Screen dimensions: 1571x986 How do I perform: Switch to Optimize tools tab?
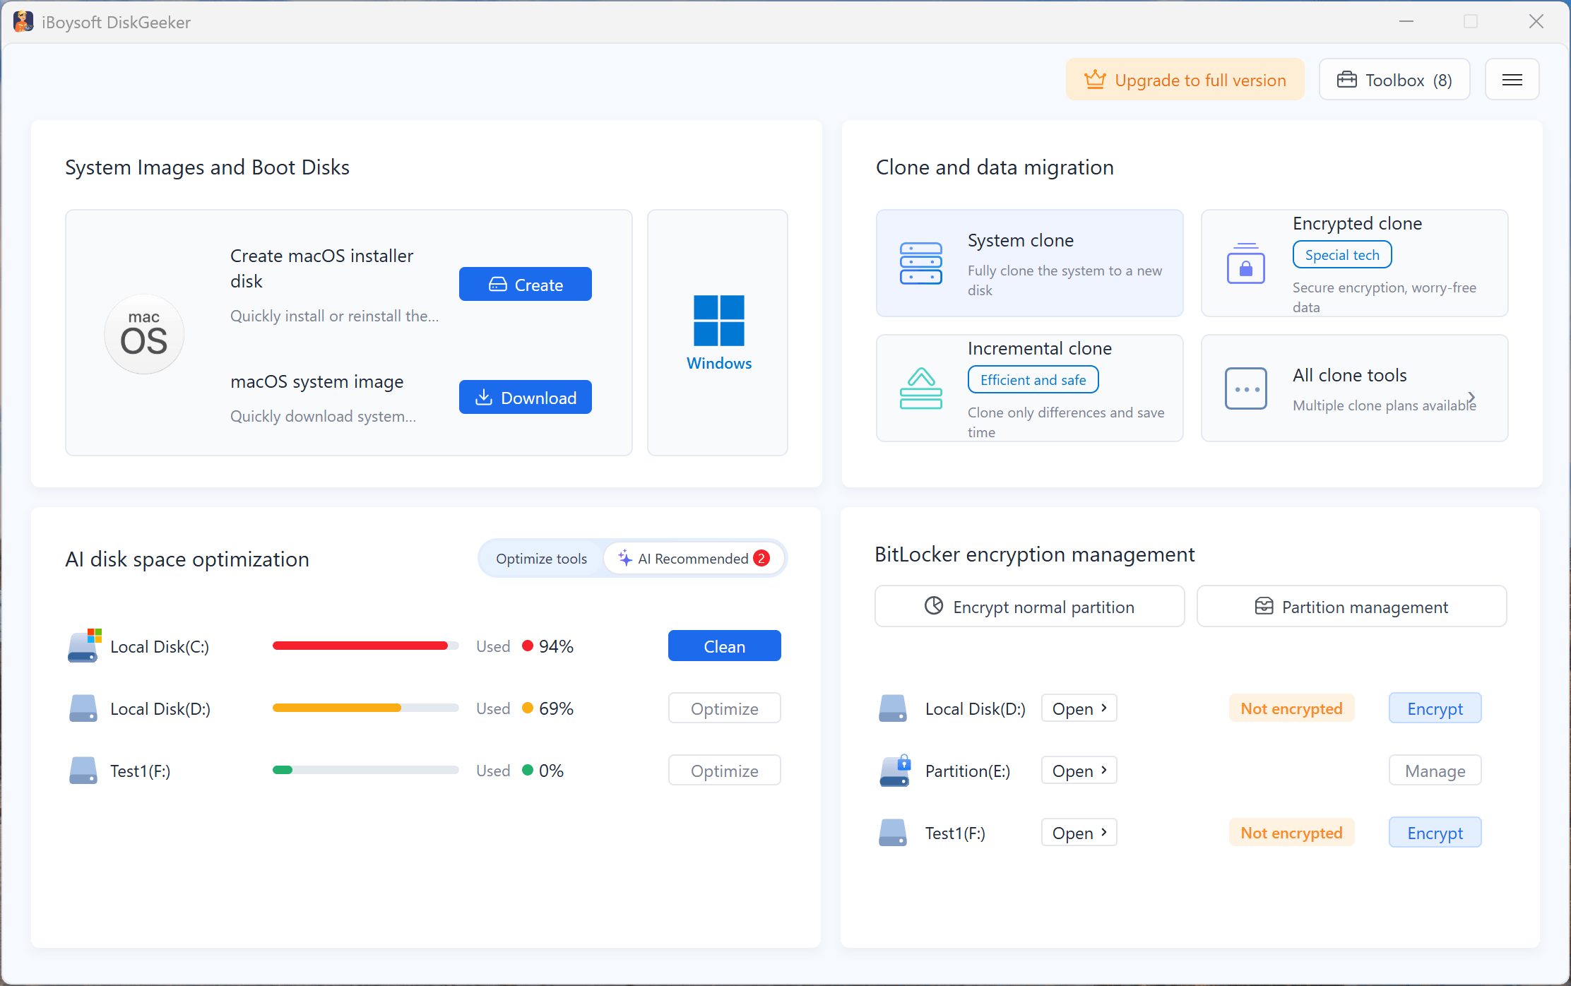(541, 559)
